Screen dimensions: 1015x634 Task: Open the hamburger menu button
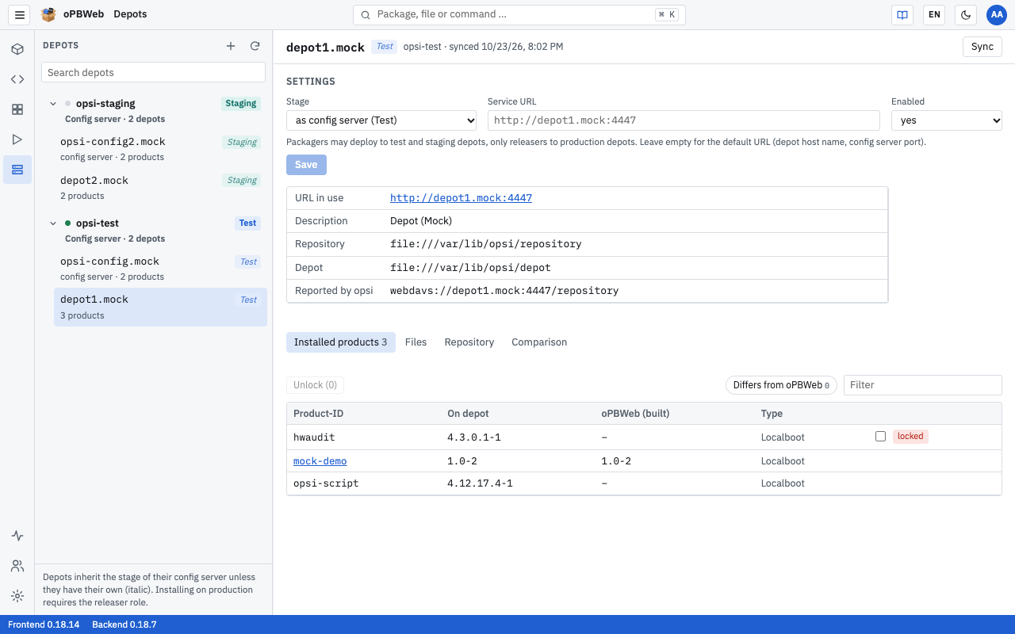[20, 14]
